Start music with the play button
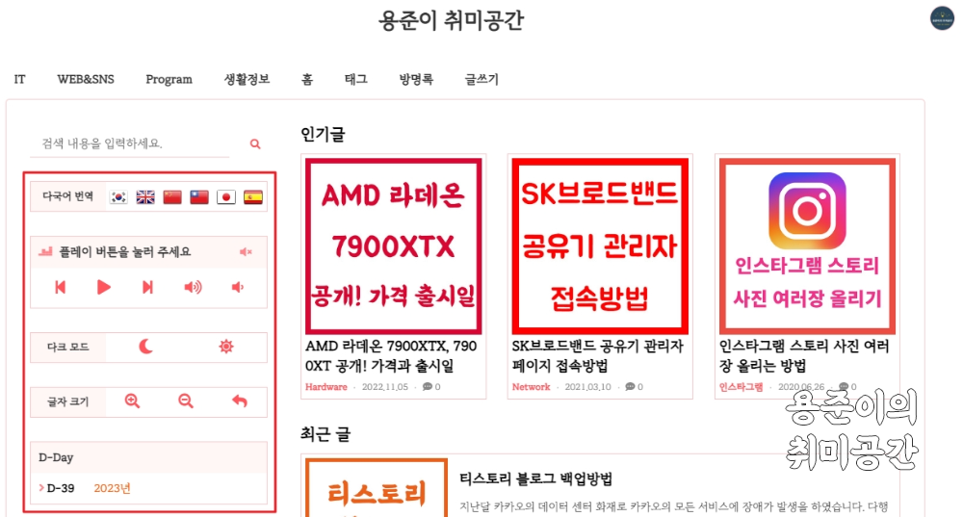963x517 pixels. coord(104,287)
